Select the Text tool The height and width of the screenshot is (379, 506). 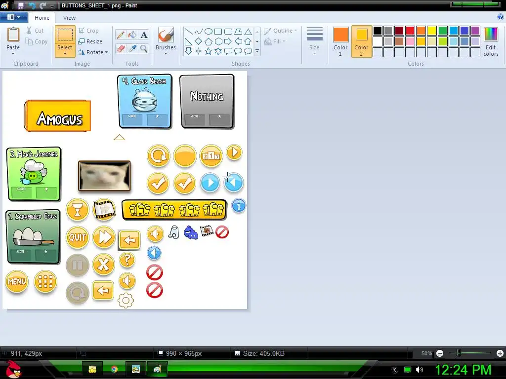coord(144,35)
